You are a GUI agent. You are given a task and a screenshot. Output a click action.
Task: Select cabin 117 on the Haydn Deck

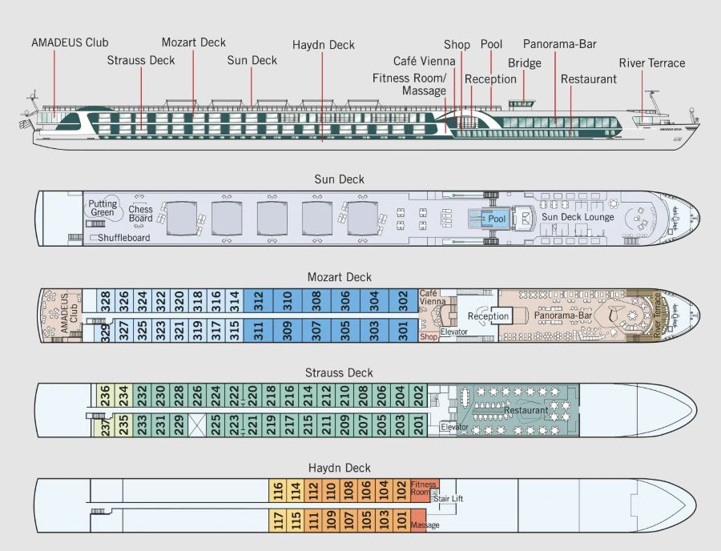[278, 521]
